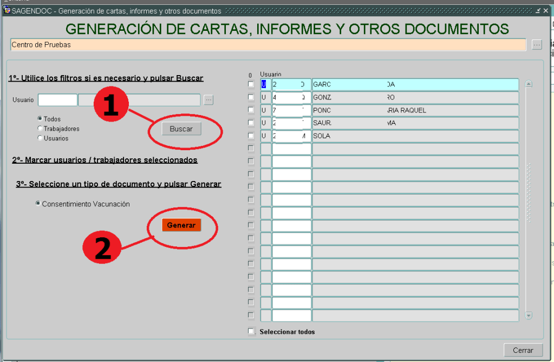Screen dimensions: 554x362
Task: Click the scroll down arrow of user list
Action: coord(529,316)
